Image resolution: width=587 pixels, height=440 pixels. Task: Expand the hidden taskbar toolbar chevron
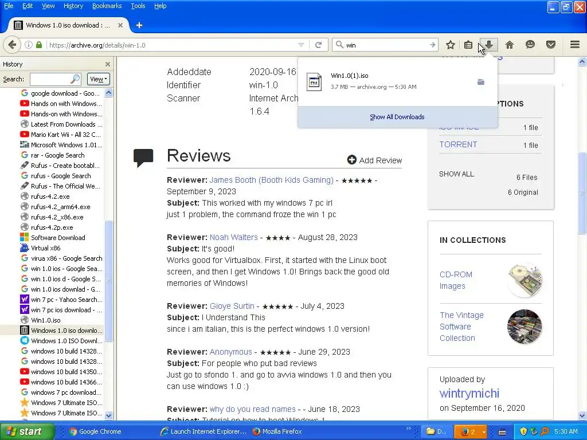[x=408, y=429]
